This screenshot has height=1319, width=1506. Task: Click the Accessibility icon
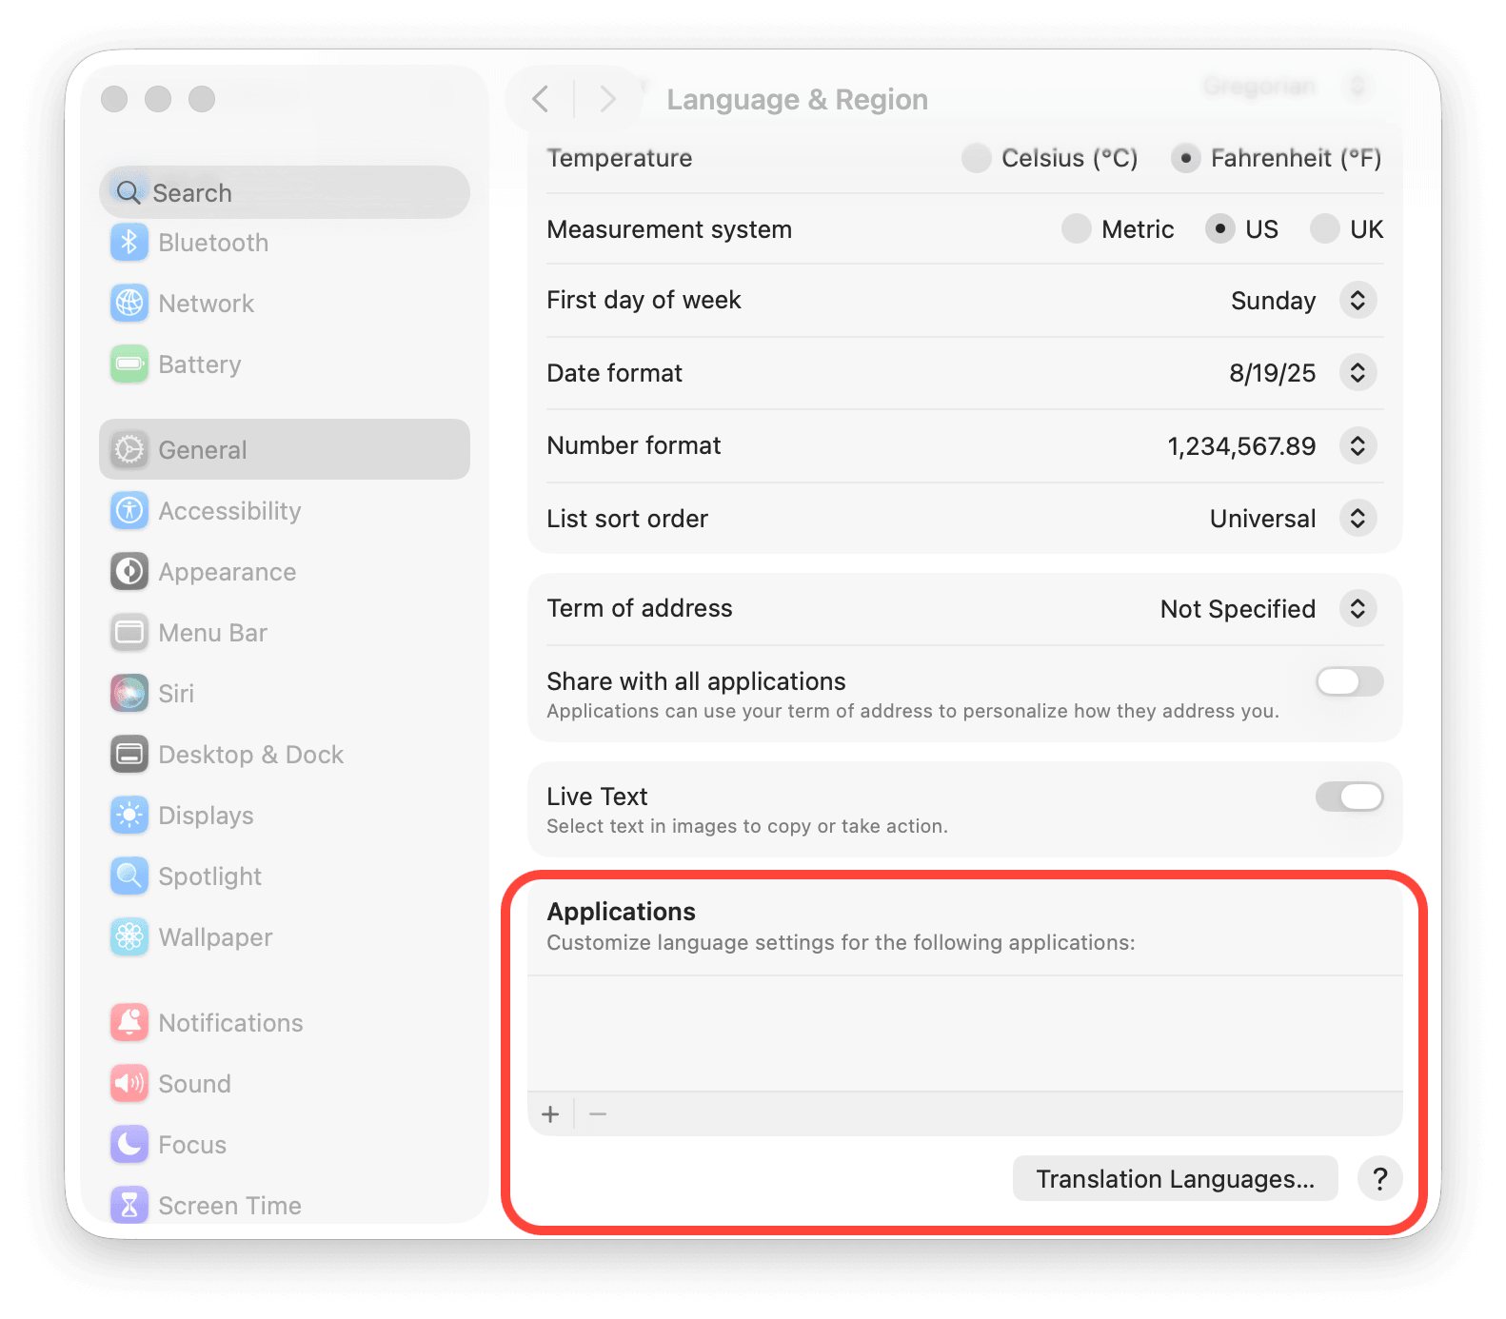click(x=129, y=511)
